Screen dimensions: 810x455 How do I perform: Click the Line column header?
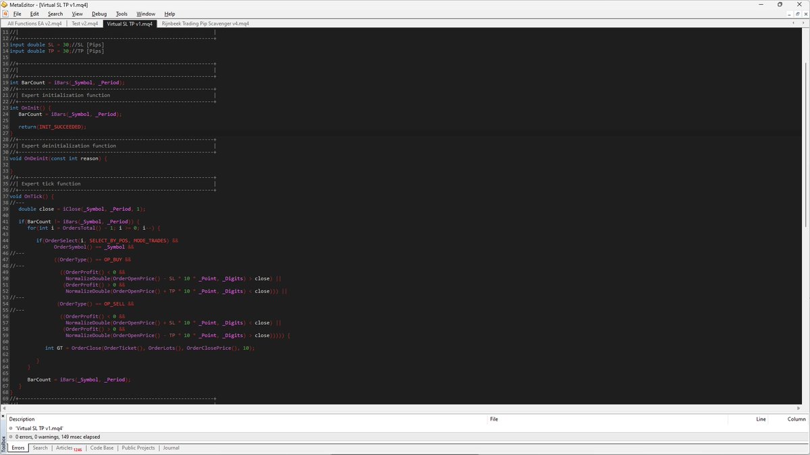tap(761, 419)
